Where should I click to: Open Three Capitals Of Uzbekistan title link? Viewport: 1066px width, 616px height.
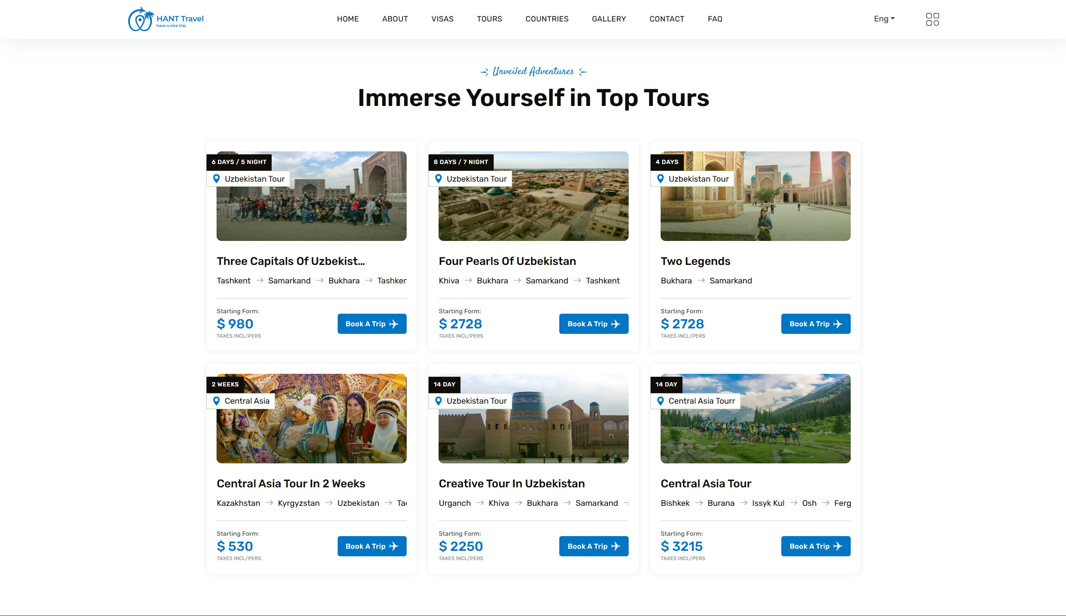coord(290,261)
